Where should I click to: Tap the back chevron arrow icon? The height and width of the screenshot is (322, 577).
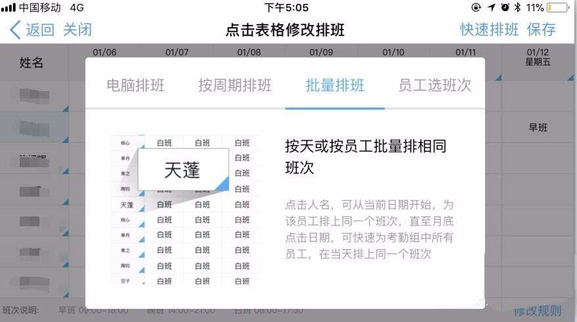(x=15, y=30)
